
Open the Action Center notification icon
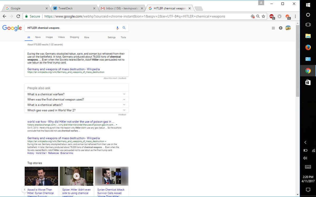(x=308, y=190)
